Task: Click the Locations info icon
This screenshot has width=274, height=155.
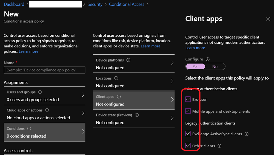Action: [116, 78]
